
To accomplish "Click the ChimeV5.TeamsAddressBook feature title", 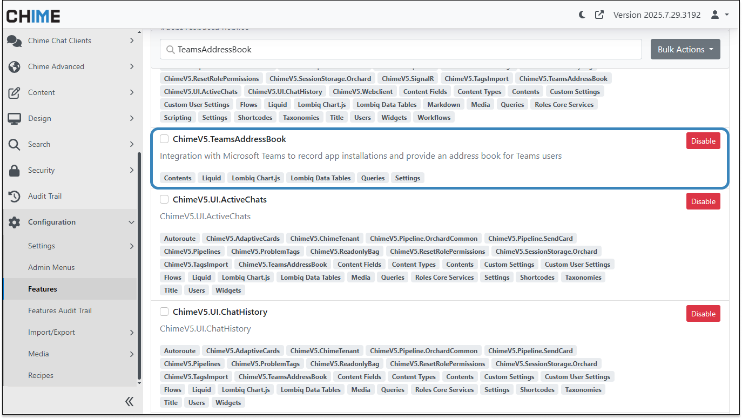I will click(230, 139).
